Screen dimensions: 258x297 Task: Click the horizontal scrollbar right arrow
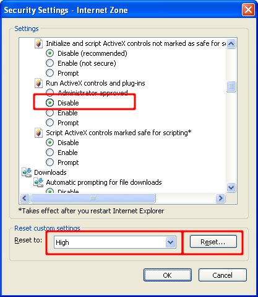[220, 198]
